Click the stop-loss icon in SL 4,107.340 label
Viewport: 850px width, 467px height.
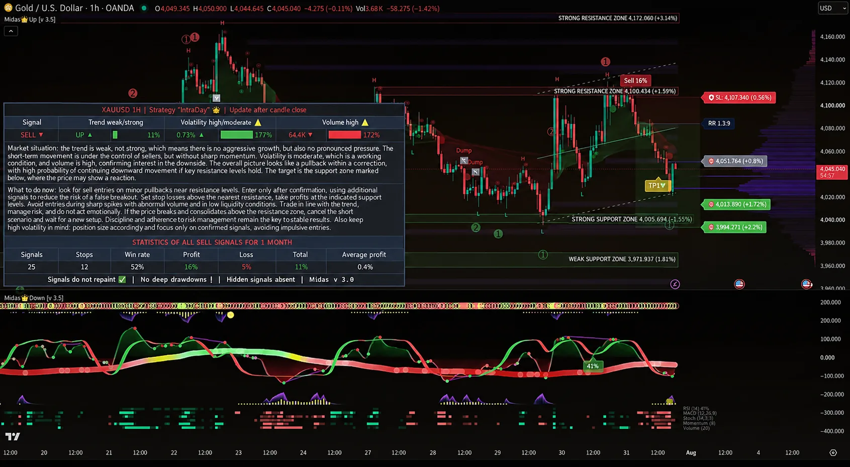point(711,97)
